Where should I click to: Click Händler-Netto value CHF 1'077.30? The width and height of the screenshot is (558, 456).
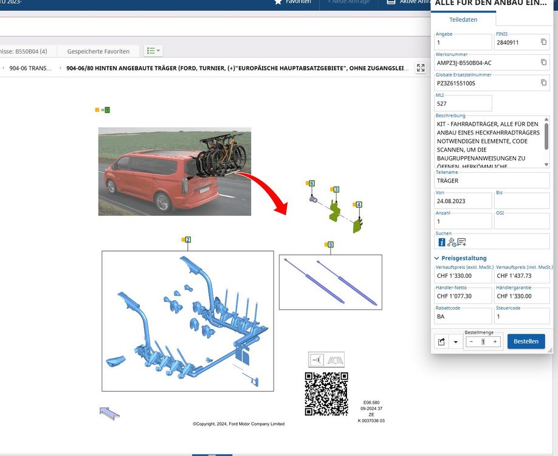463,296
